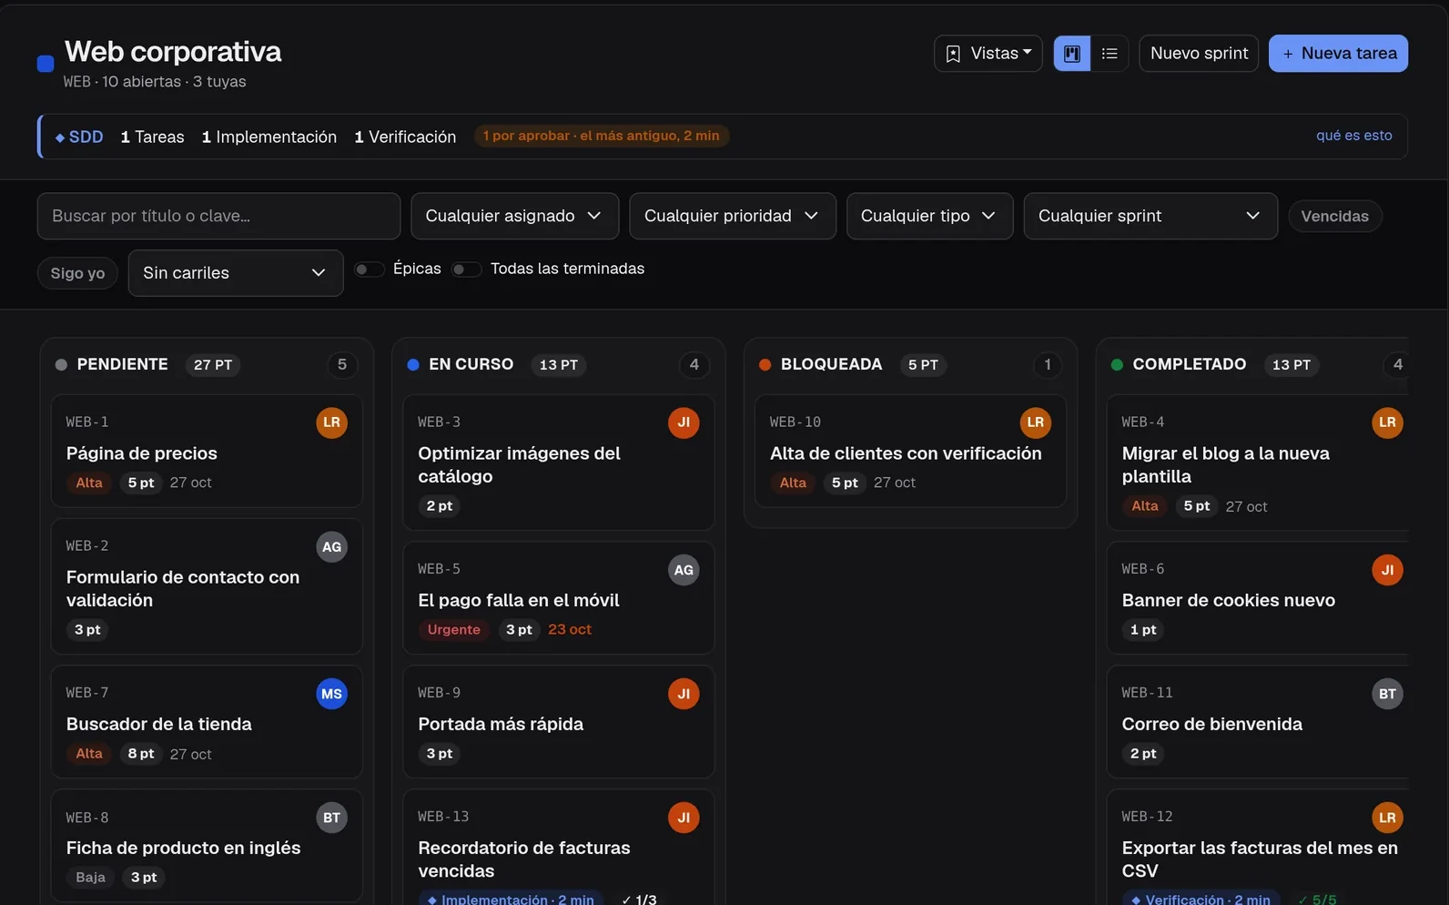Image resolution: width=1449 pixels, height=905 pixels.
Task: Enable the Épicas switch
Action: (x=369, y=269)
